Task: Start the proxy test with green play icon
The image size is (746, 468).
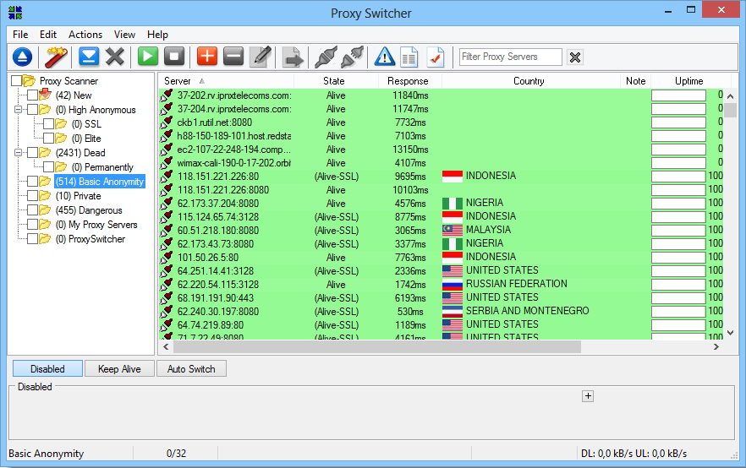Action: pos(148,57)
